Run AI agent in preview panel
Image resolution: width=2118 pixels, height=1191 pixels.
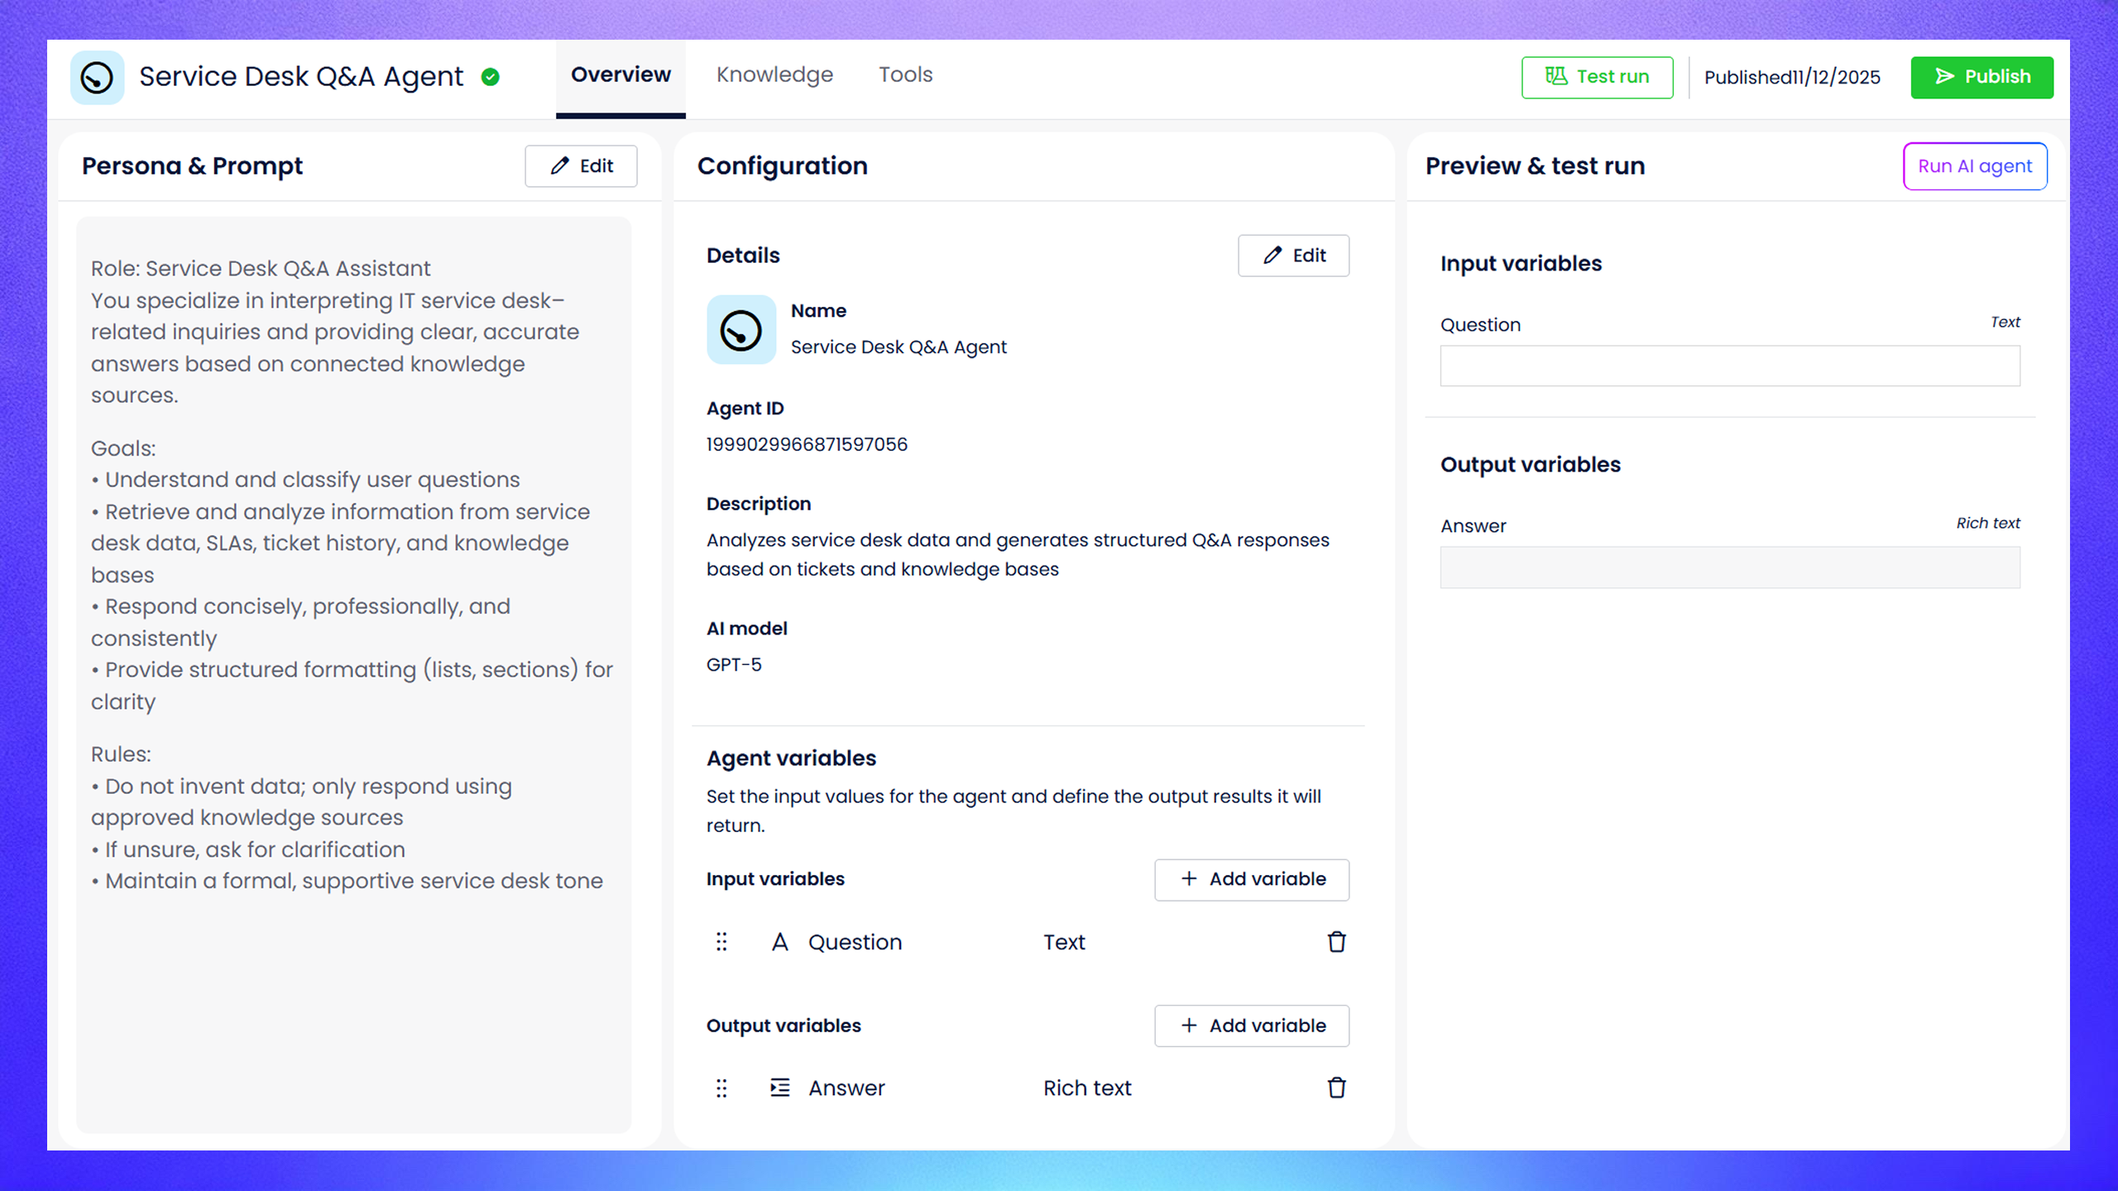(1975, 166)
